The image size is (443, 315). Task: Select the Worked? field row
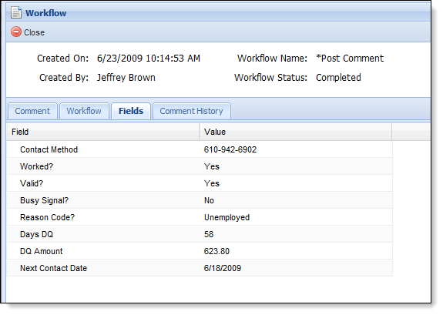coord(200,166)
